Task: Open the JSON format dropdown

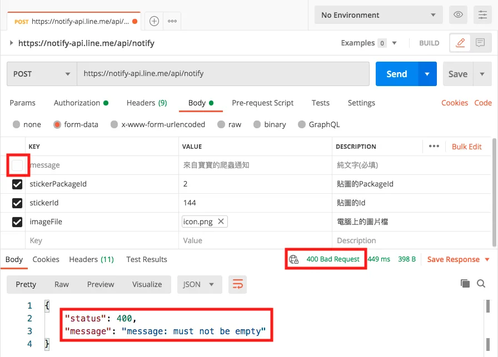Action: tap(199, 284)
